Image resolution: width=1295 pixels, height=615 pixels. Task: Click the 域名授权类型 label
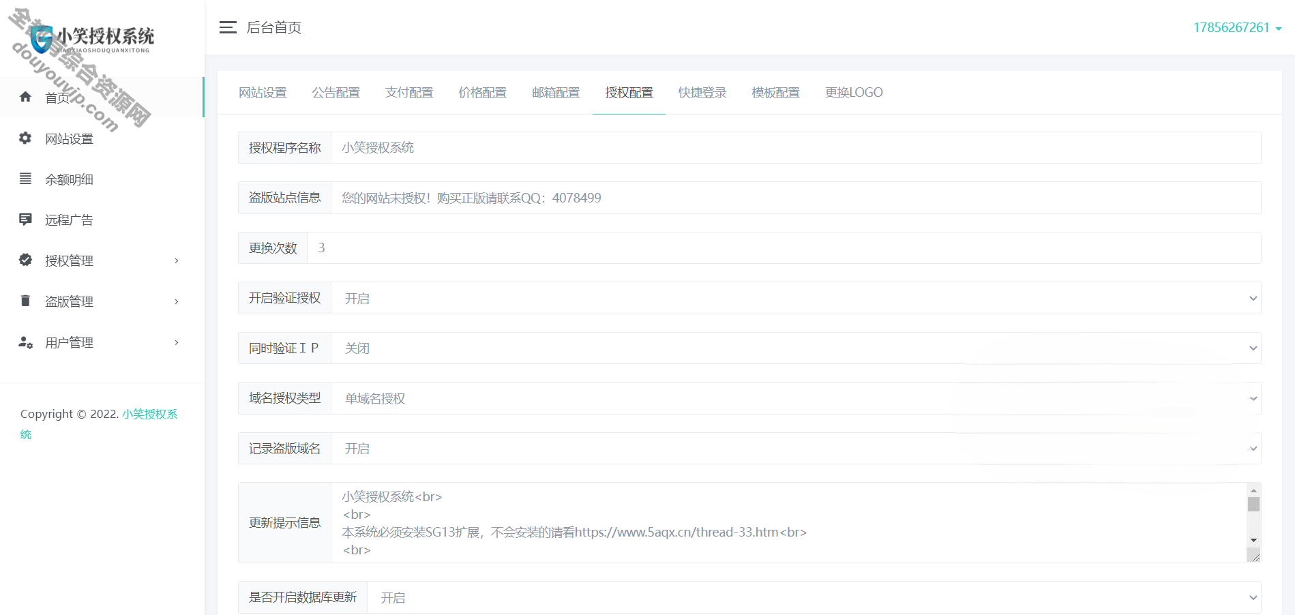click(284, 398)
